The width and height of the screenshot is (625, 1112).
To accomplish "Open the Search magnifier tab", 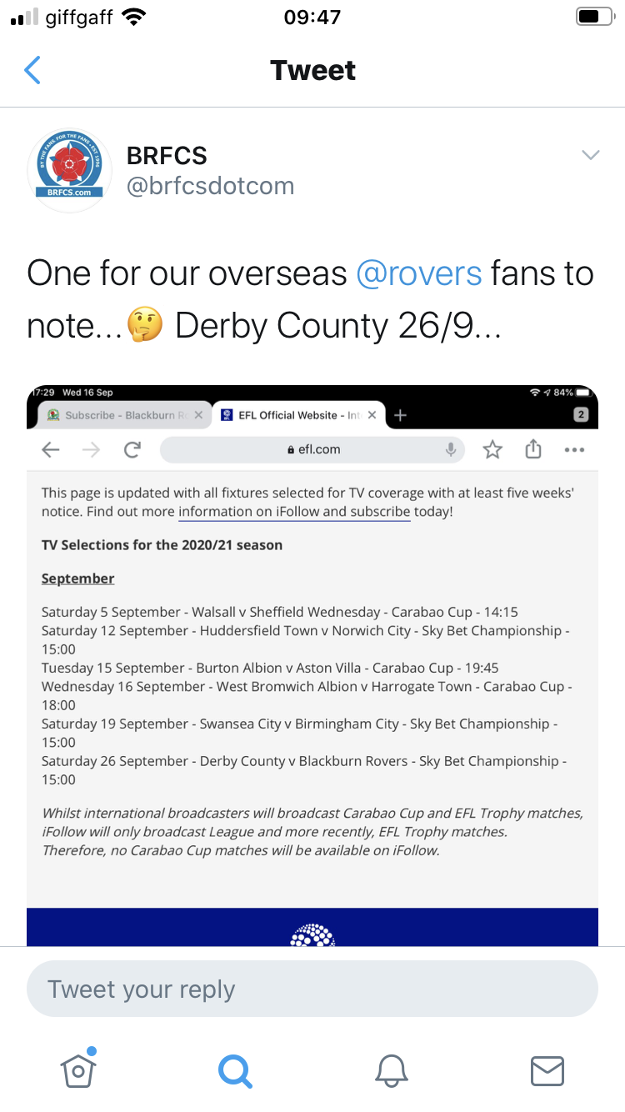I will coord(234,1069).
